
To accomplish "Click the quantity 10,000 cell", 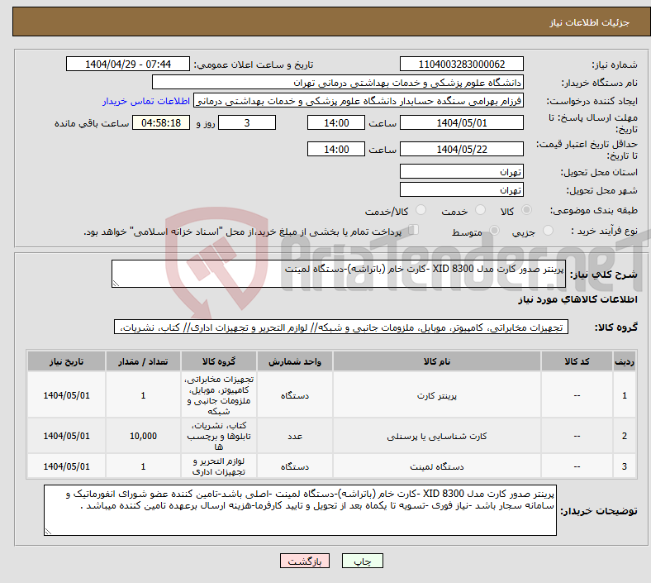I will coord(143,436).
